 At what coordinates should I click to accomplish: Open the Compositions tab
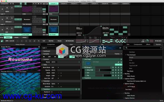click(x=138, y=44)
